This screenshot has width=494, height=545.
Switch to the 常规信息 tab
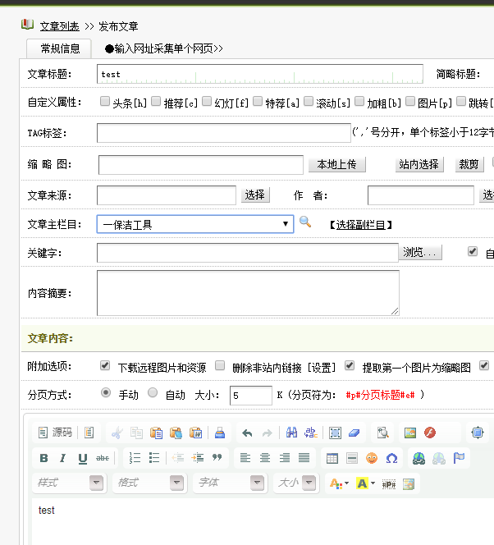(x=59, y=48)
